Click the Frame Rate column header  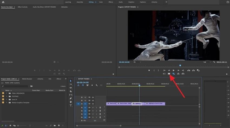click(x=36, y=90)
